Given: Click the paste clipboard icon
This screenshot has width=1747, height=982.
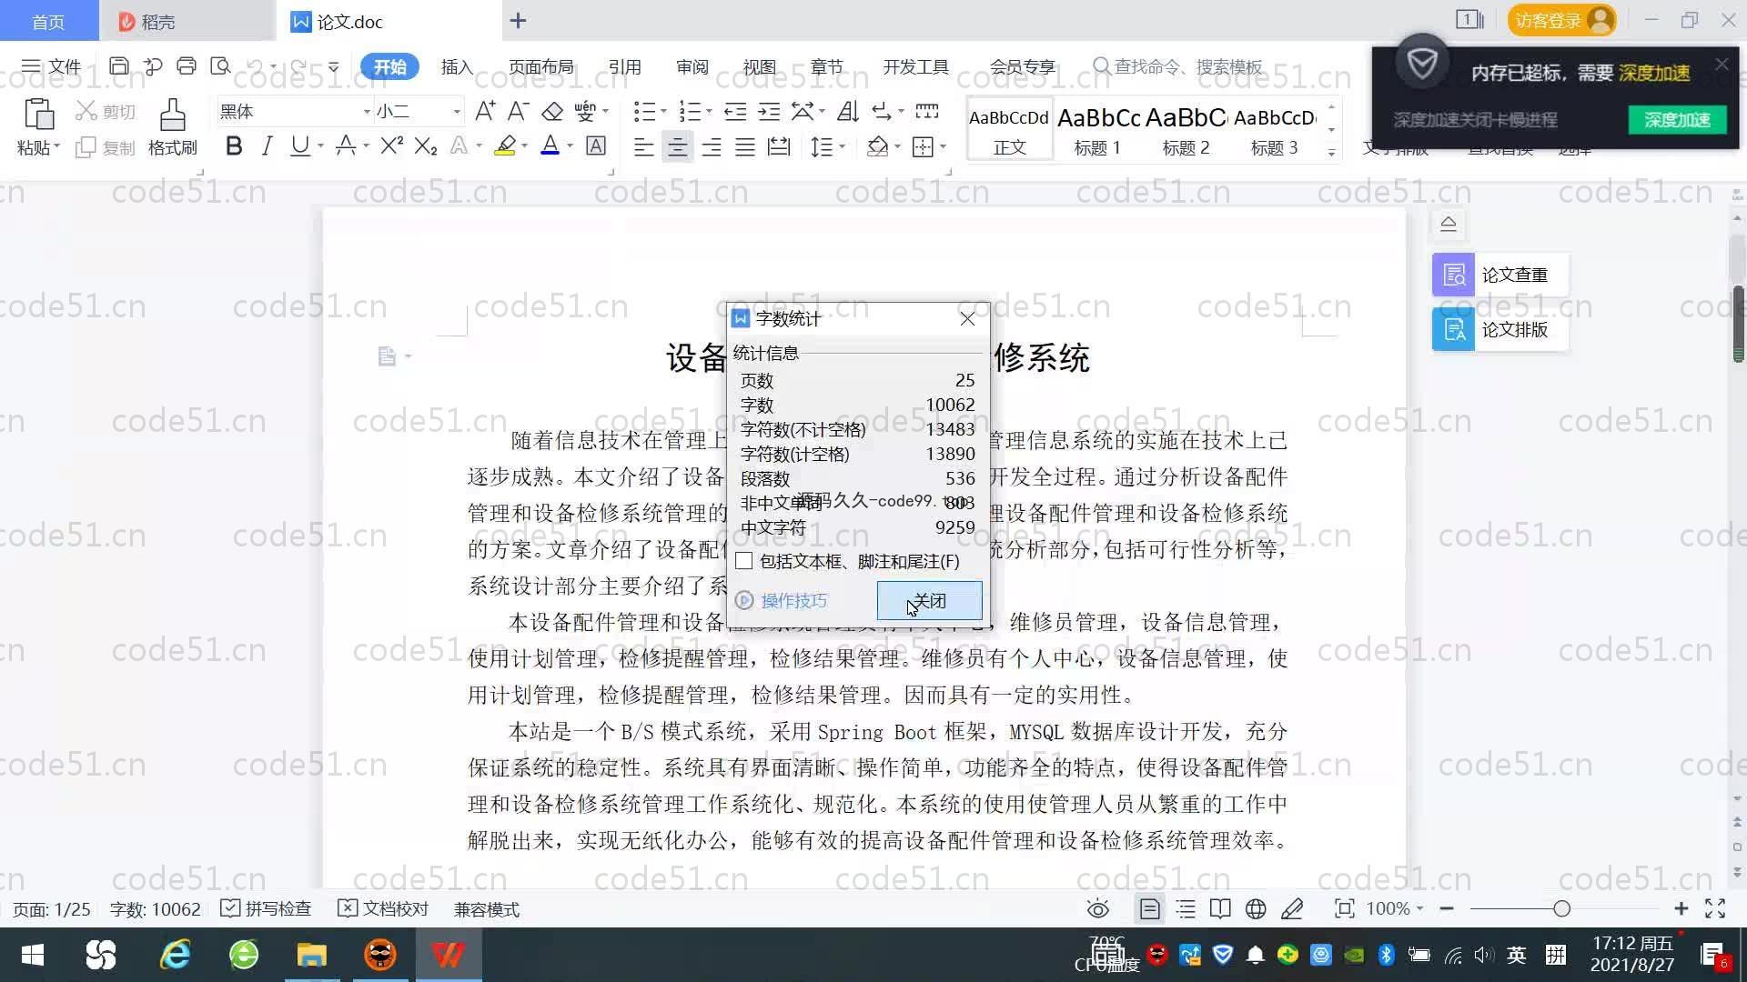Looking at the screenshot, I should click(38, 115).
